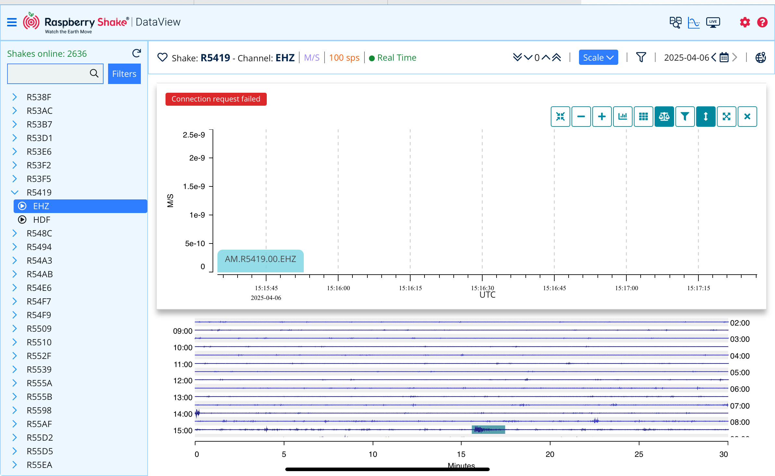
Task: Open the LIVE monitor view
Action: click(x=713, y=22)
